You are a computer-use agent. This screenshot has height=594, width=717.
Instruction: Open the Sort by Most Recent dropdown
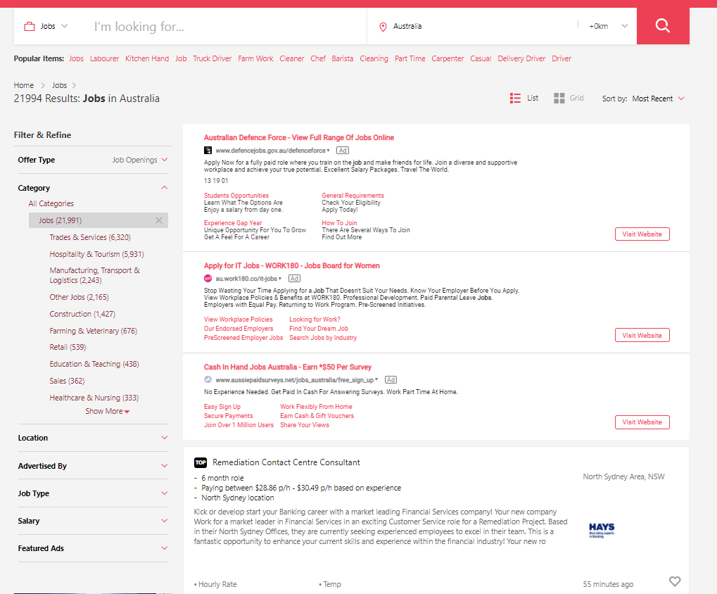pos(658,99)
